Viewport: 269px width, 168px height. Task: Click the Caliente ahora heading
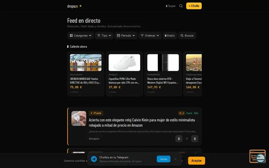point(77,46)
